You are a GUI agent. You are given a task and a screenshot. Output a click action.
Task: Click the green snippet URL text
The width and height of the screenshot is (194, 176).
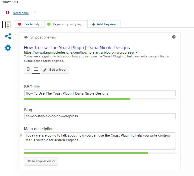(x=79, y=52)
